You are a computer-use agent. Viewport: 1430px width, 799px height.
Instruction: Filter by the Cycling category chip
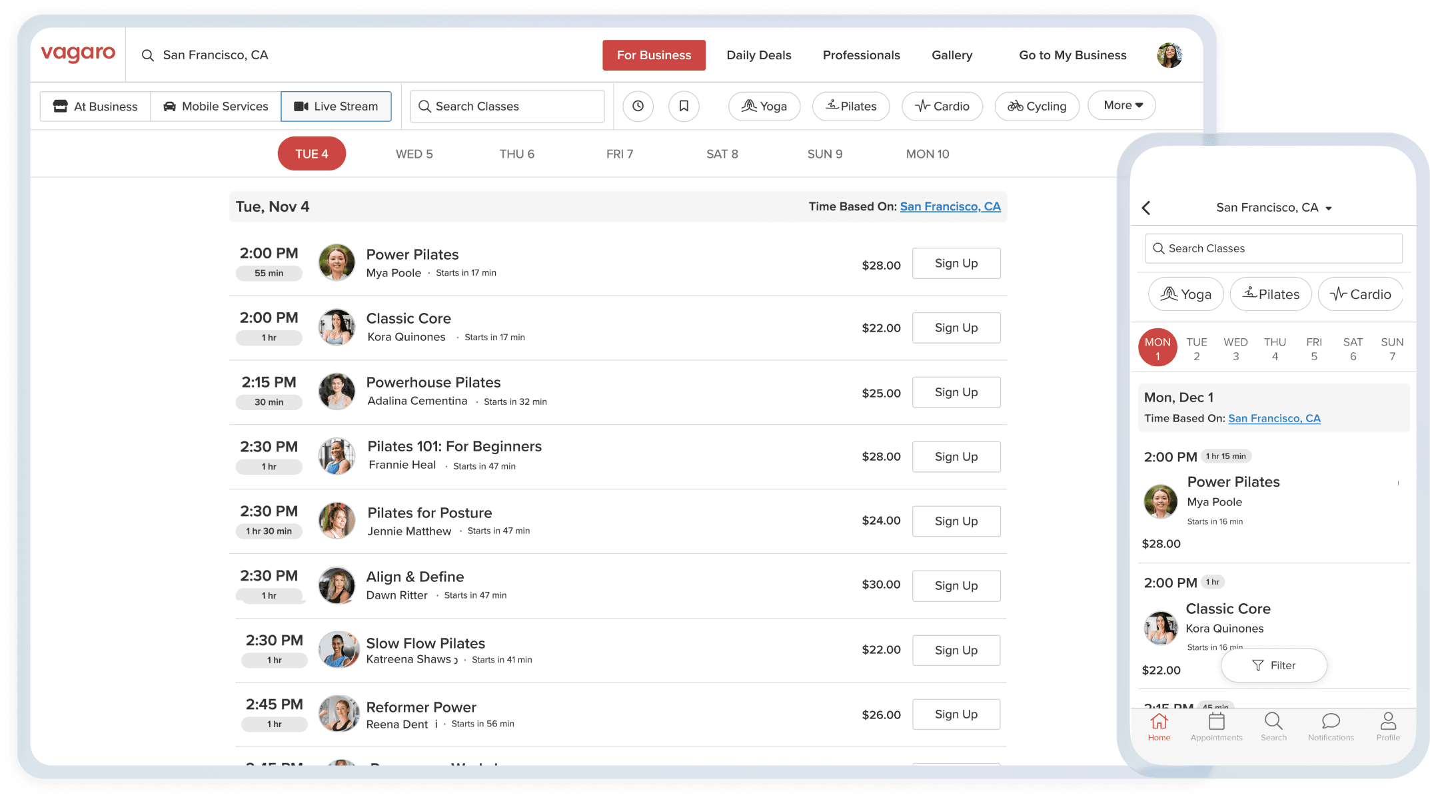click(x=1037, y=107)
